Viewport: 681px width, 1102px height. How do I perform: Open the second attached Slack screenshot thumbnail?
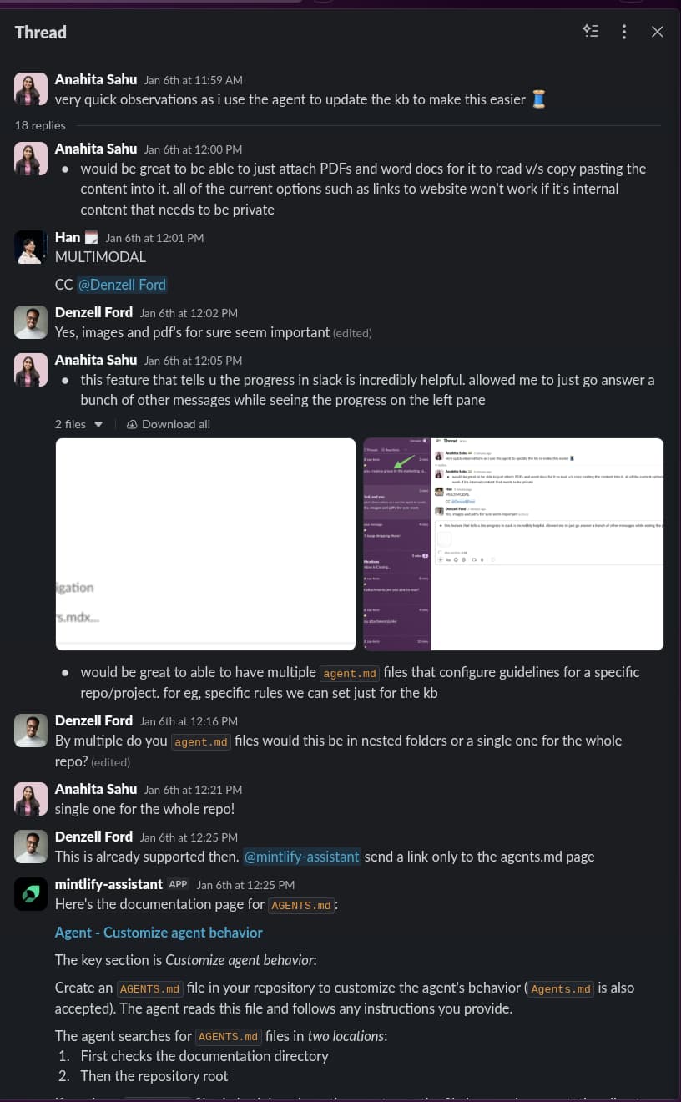[x=513, y=543]
